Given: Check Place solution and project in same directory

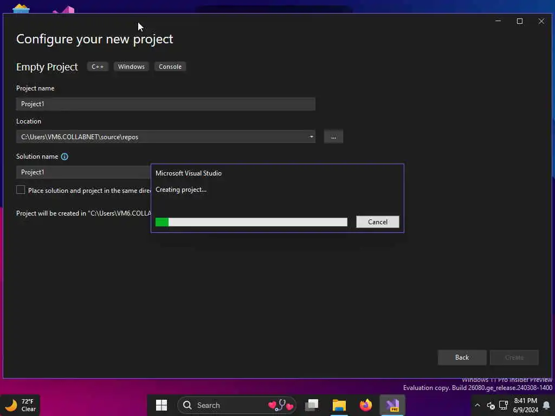Looking at the screenshot, I should [21, 190].
